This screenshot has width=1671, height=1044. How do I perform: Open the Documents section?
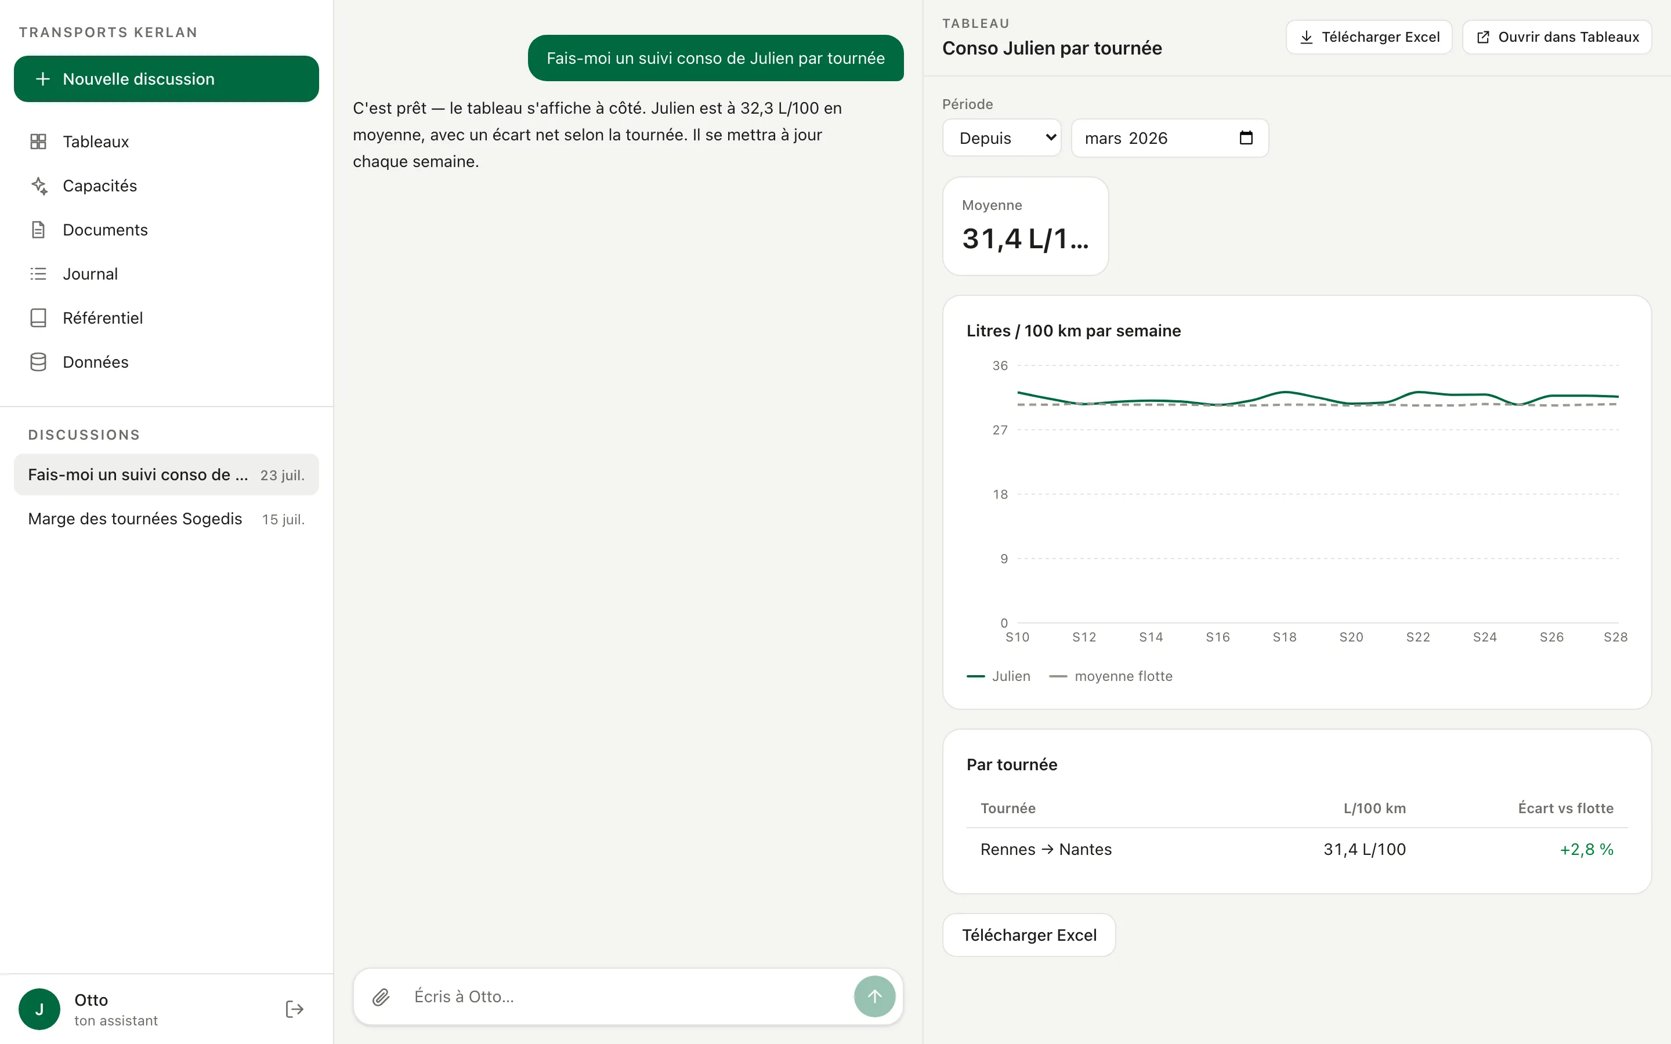(167, 230)
